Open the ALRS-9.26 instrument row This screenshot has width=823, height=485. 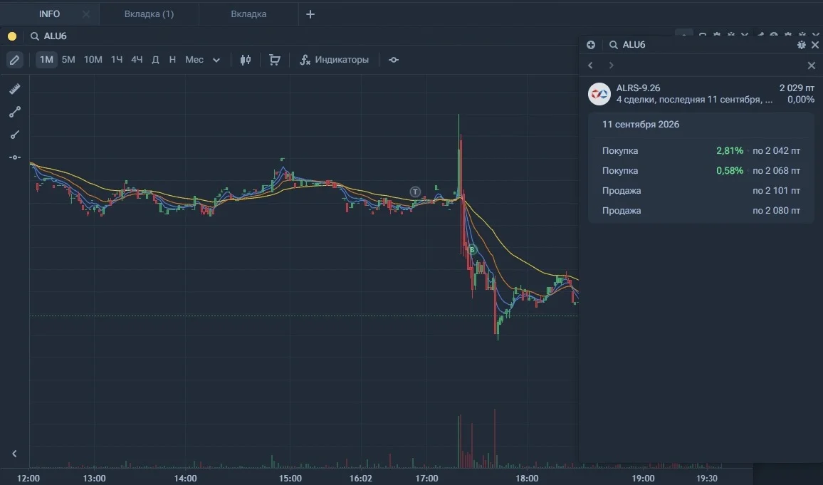pos(701,94)
